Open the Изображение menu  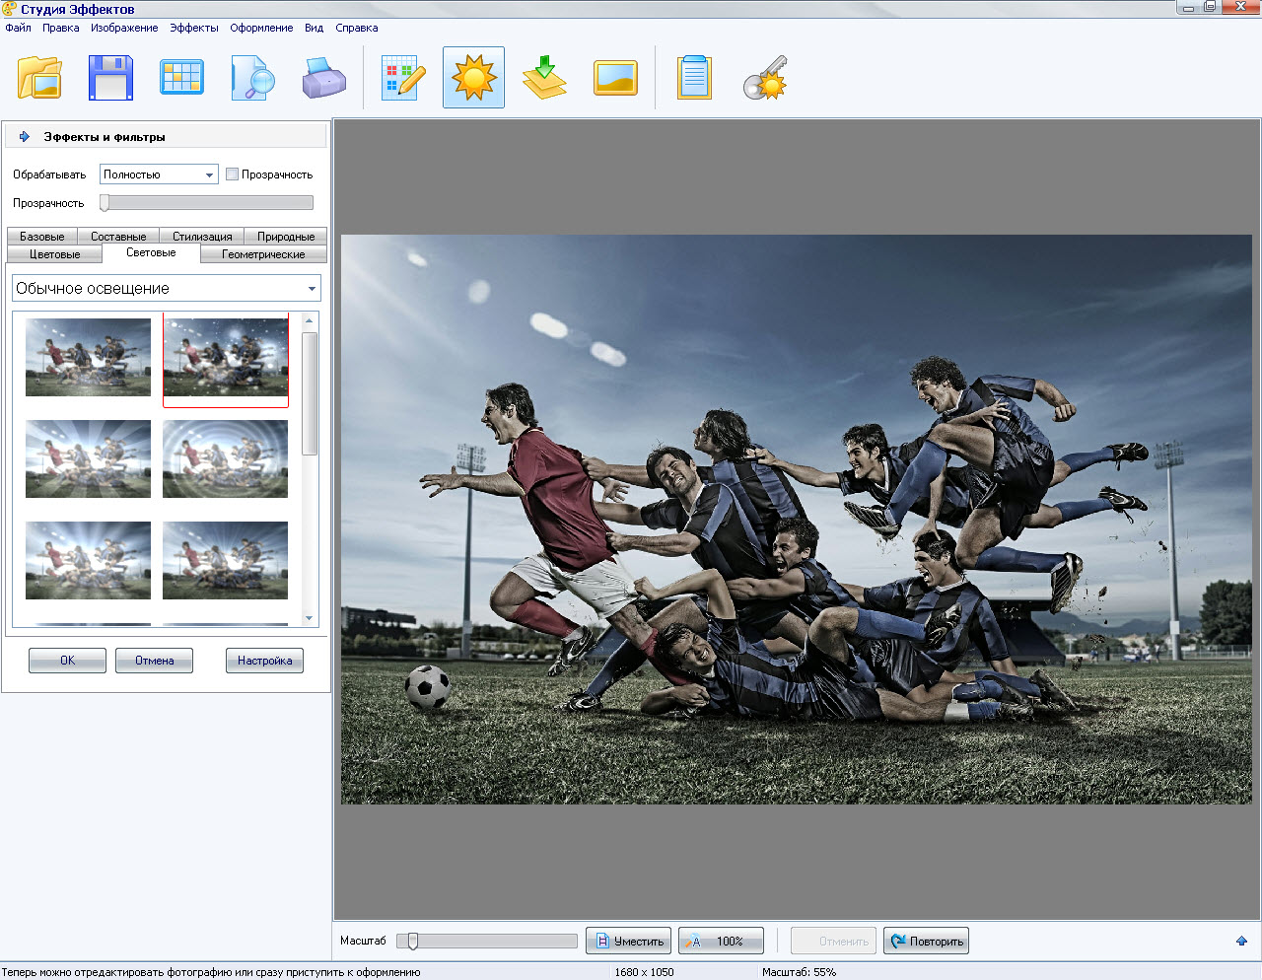(x=124, y=28)
